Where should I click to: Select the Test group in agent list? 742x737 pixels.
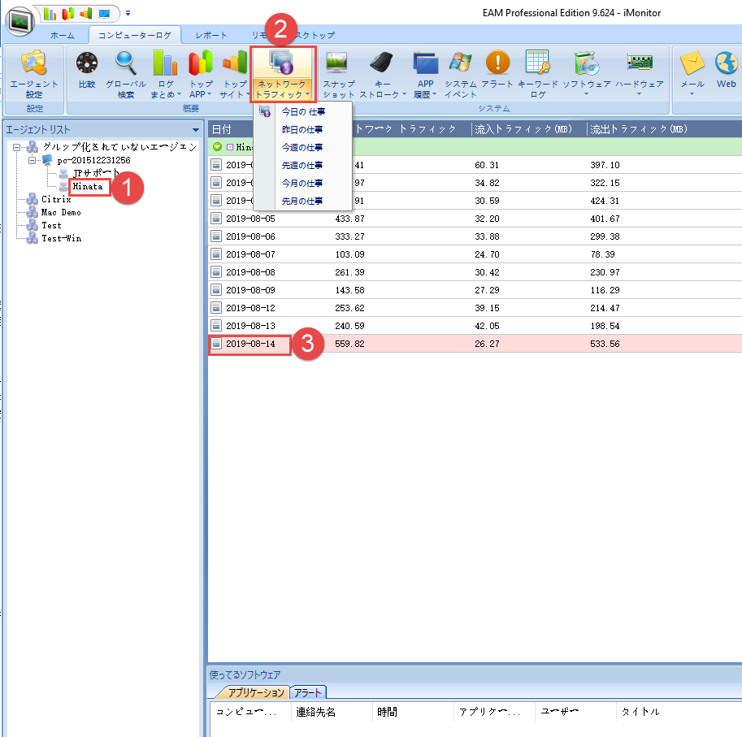pyautogui.click(x=51, y=226)
